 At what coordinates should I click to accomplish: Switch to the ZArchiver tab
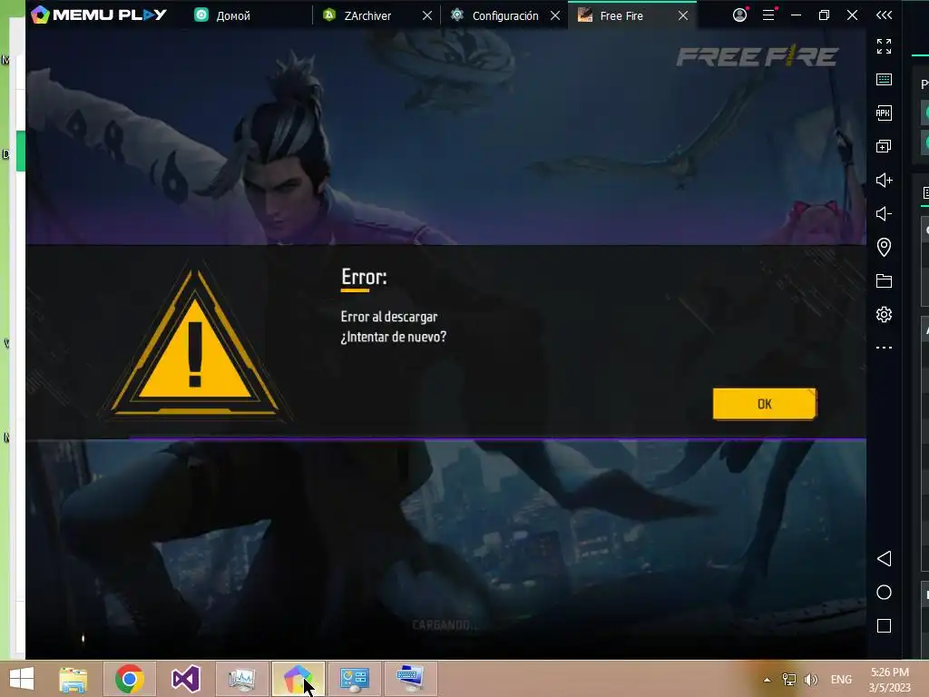[x=367, y=15]
